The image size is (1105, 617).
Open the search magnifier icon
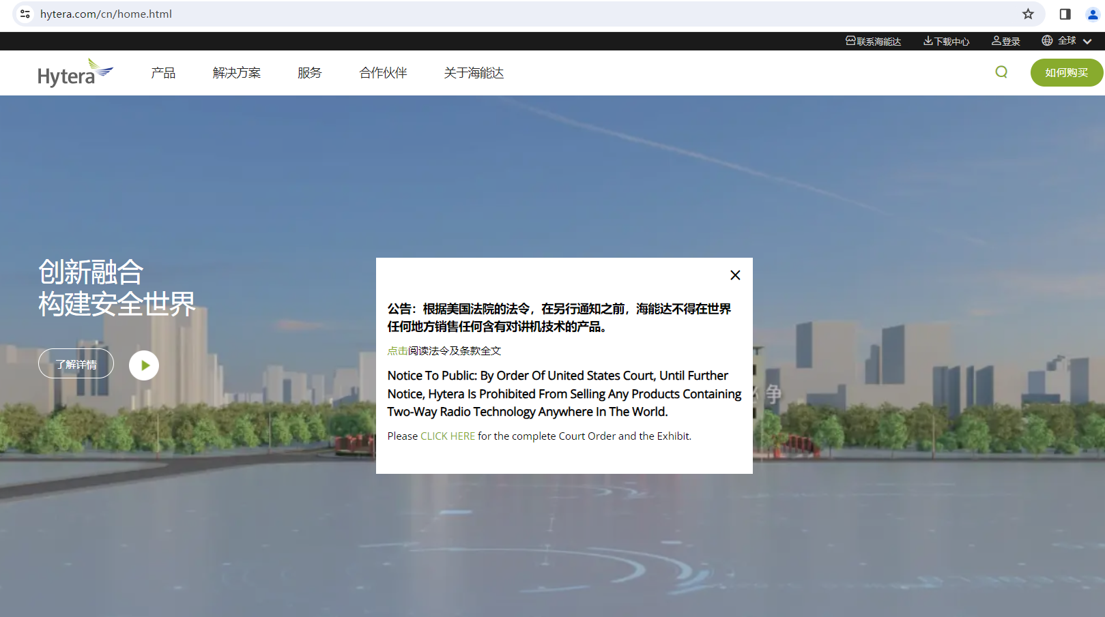tap(1001, 72)
